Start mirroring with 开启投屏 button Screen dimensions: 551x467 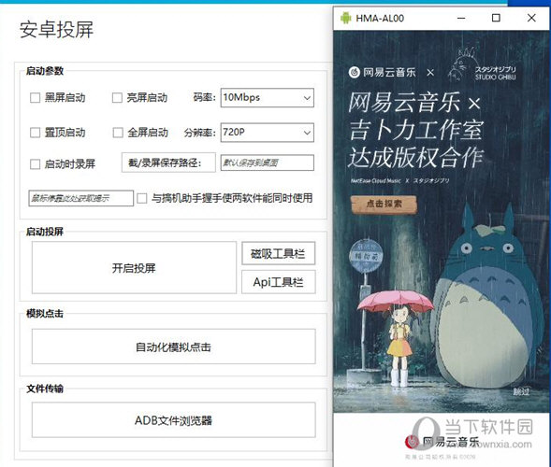(x=134, y=268)
